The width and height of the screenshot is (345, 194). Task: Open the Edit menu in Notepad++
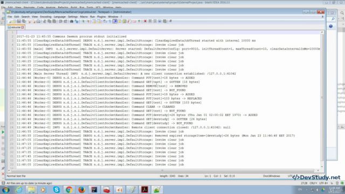(17, 17)
